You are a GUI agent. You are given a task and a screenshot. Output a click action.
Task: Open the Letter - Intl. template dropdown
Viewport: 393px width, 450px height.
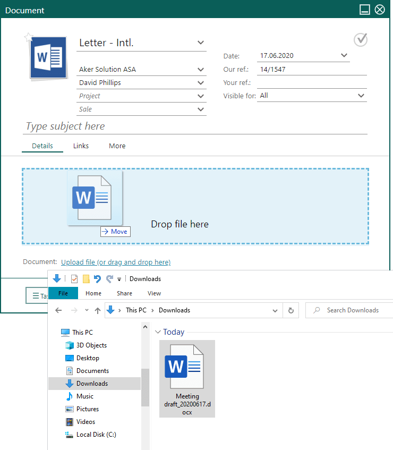click(201, 43)
